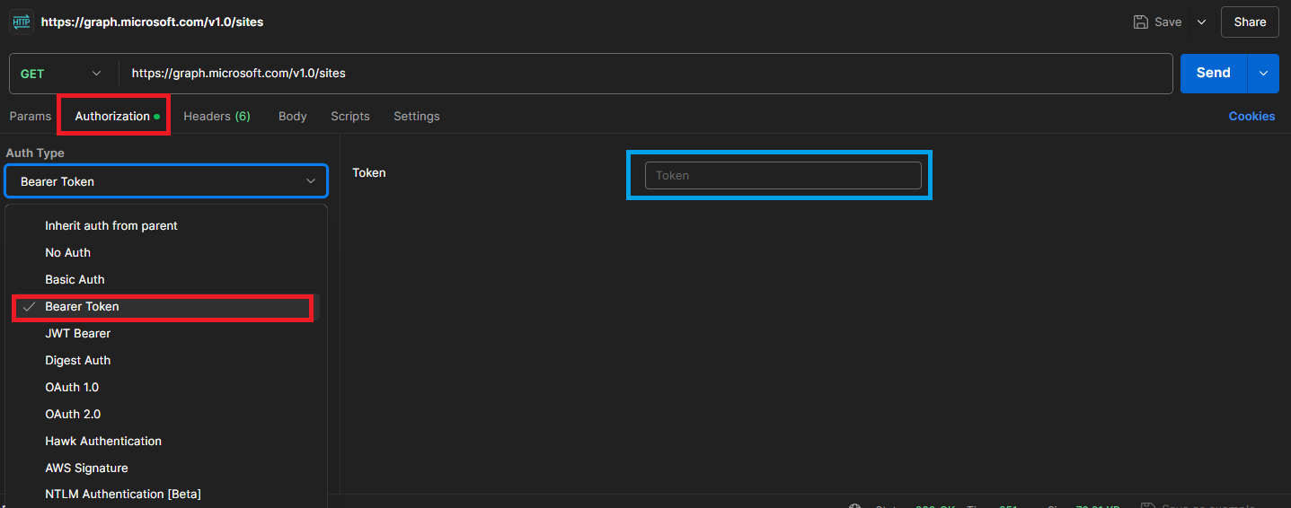Select the Settings tab
The image size is (1291, 508).
[416, 116]
